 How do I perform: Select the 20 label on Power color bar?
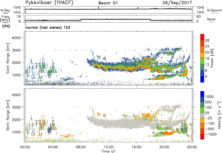coord(207,52)
